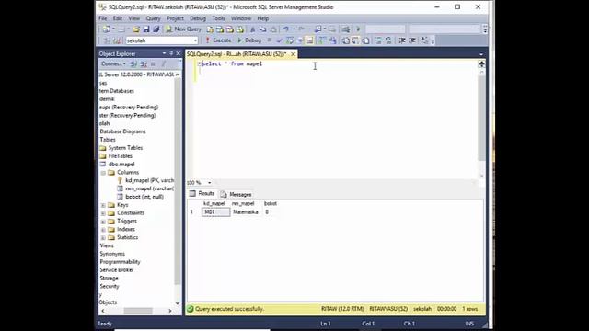Close the Object Explorer panel
This screenshot has height=331, width=589.
click(179, 53)
